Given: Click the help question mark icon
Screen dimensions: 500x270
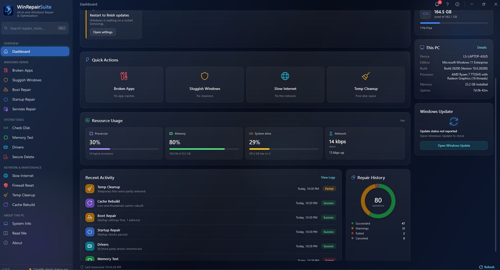Looking at the screenshot, I should [x=447, y=4].
